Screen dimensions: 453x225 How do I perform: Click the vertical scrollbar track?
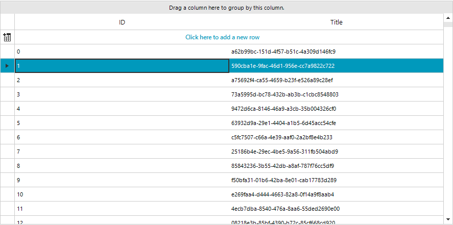[448, 128]
